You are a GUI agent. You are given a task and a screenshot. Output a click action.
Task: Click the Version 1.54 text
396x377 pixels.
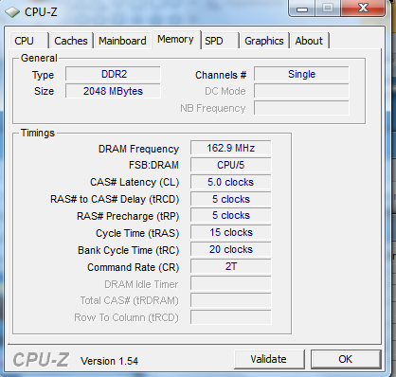pyautogui.click(x=109, y=361)
